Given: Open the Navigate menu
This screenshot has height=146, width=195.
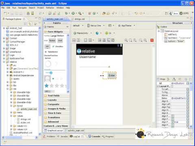Looking at the screenshot, I should click(x=22, y=8).
